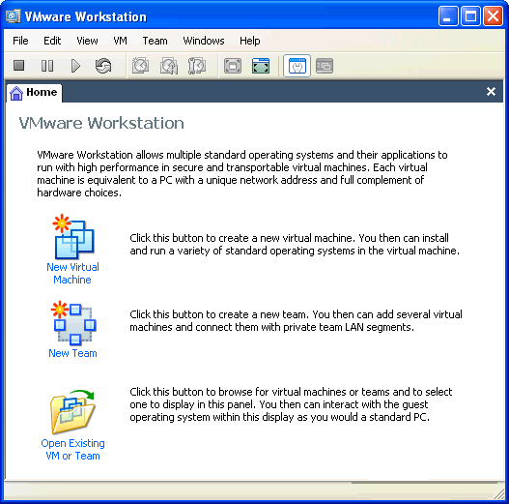Click Open Existing VM or Team link
509x504 pixels.
(x=72, y=450)
